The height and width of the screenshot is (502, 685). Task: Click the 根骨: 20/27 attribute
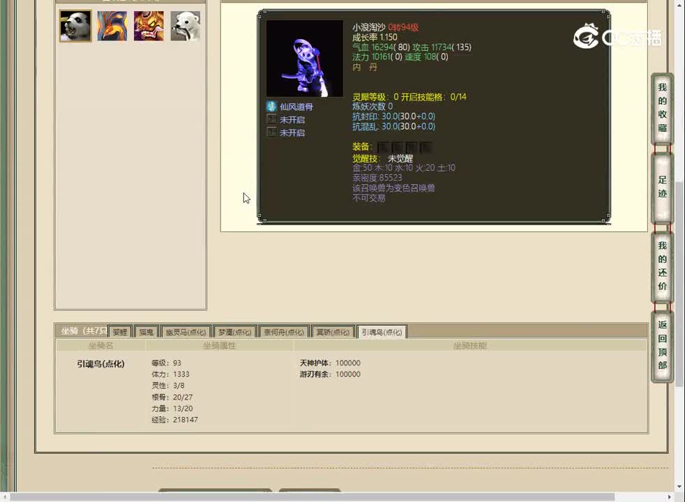click(x=172, y=397)
